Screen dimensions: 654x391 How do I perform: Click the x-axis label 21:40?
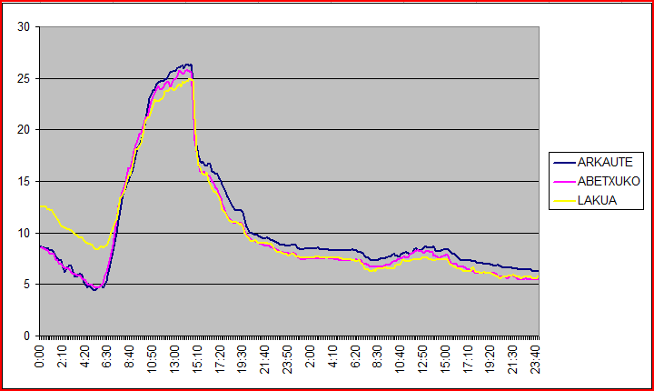265,359
